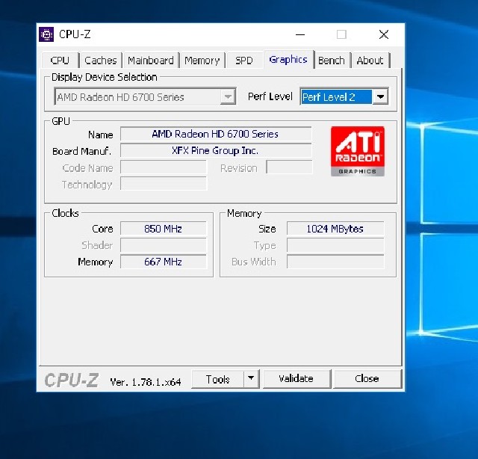Screen dimensions: 478x459
Task: Click the CPU-Z title bar text
Action: pyautogui.click(x=75, y=34)
